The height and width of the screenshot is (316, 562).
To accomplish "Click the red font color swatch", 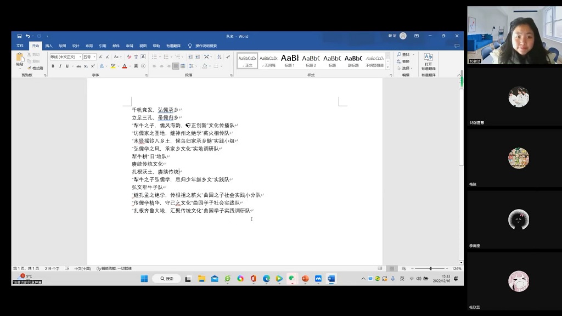I will point(125,66).
